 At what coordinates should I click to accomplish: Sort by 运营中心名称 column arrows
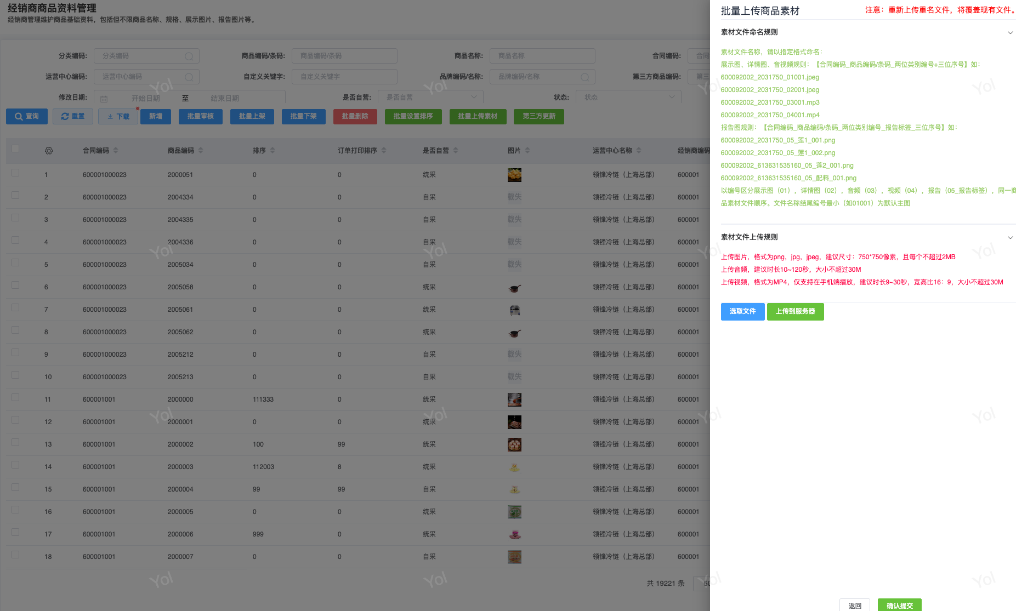pyautogui.click(x=639, y=151)
